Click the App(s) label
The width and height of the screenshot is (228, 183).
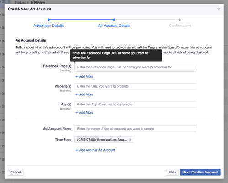coord(66,105)
